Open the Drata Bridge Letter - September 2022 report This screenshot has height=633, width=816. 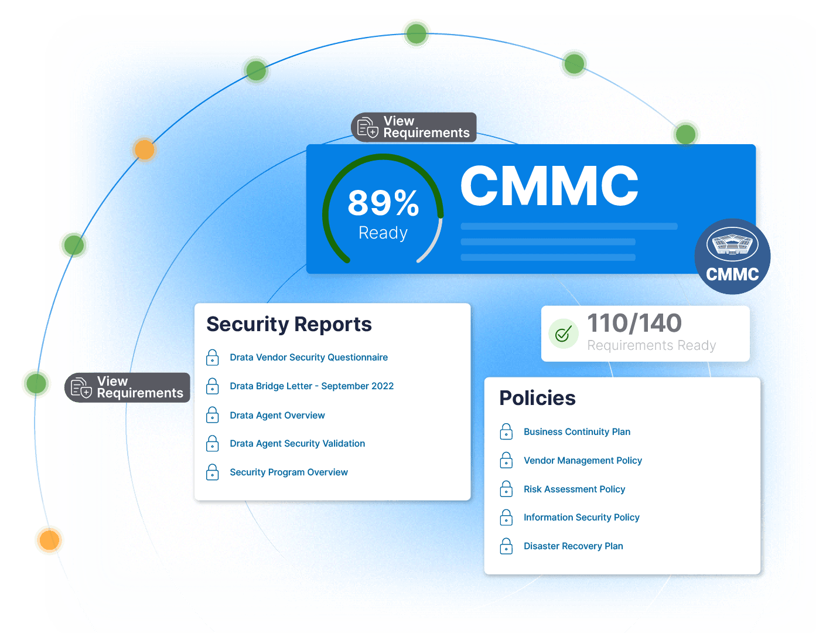[x=312, y=386]
